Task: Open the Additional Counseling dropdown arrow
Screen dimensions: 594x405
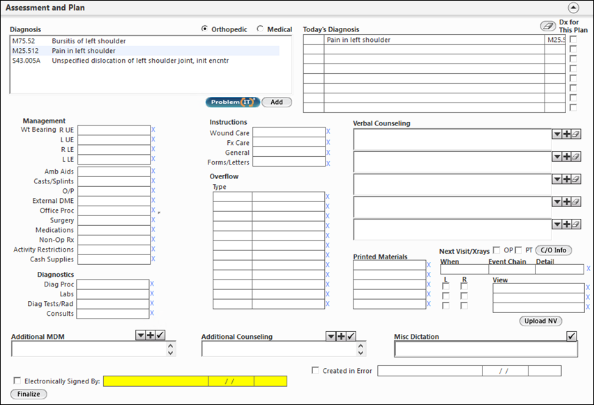Action: 331,336
